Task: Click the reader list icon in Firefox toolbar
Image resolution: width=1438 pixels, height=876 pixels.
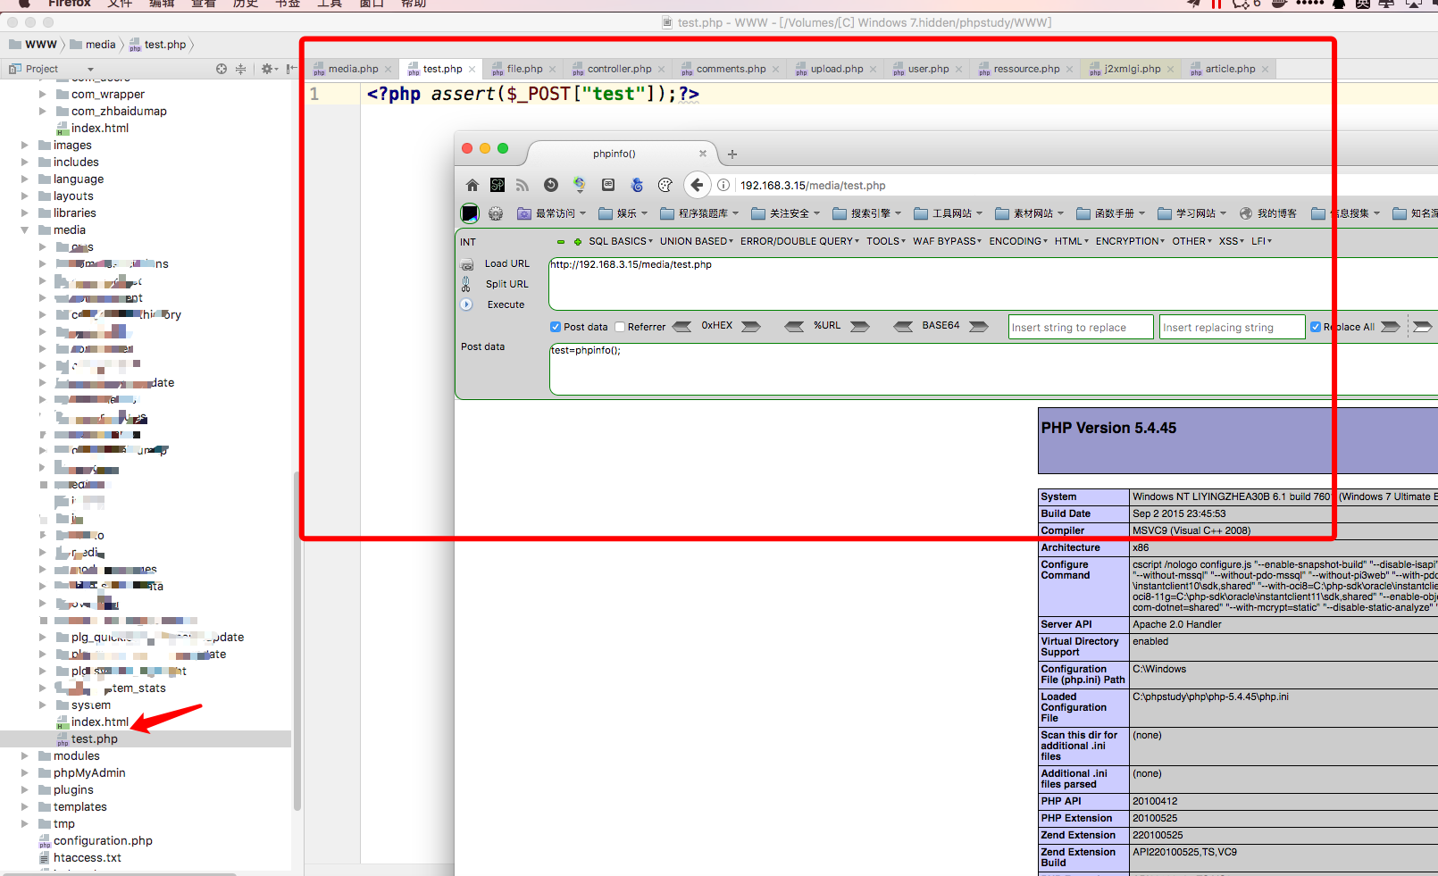Action: point(608,185)
